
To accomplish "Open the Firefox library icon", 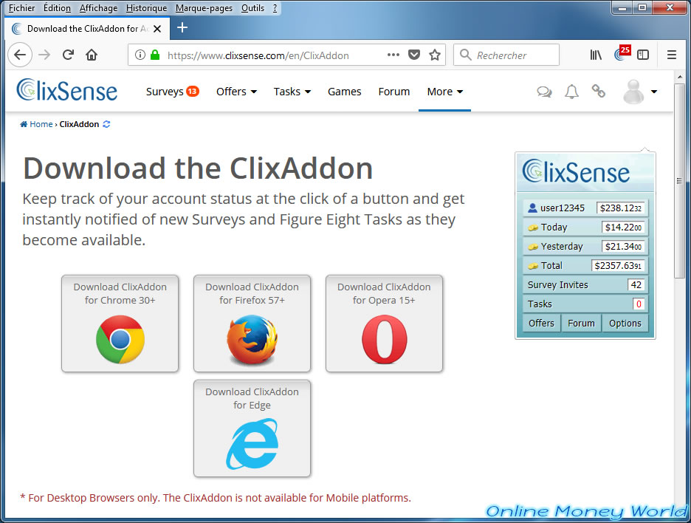I will click(596, 55).
